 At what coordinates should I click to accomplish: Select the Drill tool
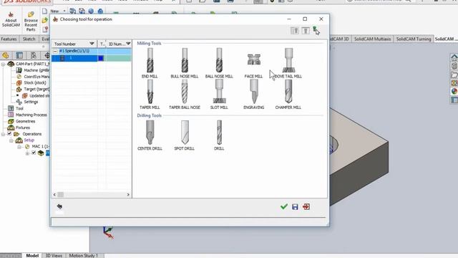point(219,135)
